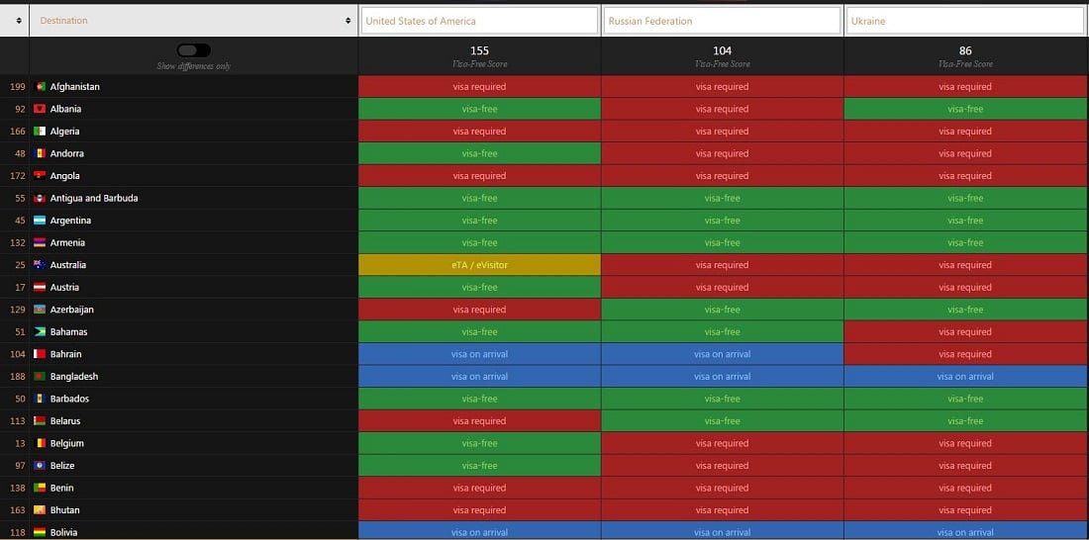The height and width of the screenshot is (540, 1089).
Task: Sort by the rank number column arrows
Action: 19,21
